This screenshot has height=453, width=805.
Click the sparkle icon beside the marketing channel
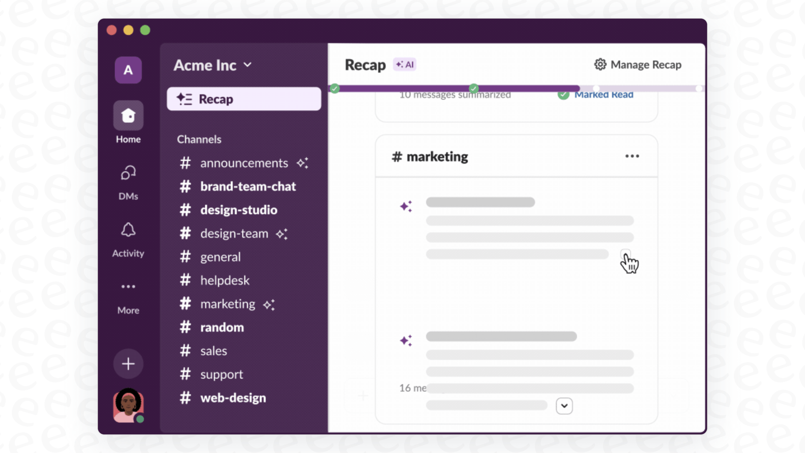coord(269,304)
